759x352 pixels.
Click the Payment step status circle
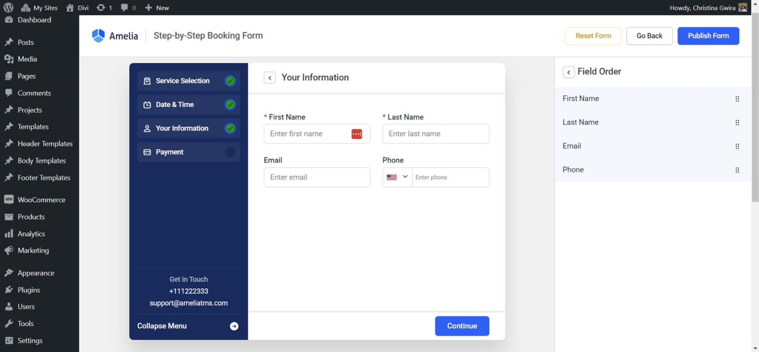(x=230, y=152)
